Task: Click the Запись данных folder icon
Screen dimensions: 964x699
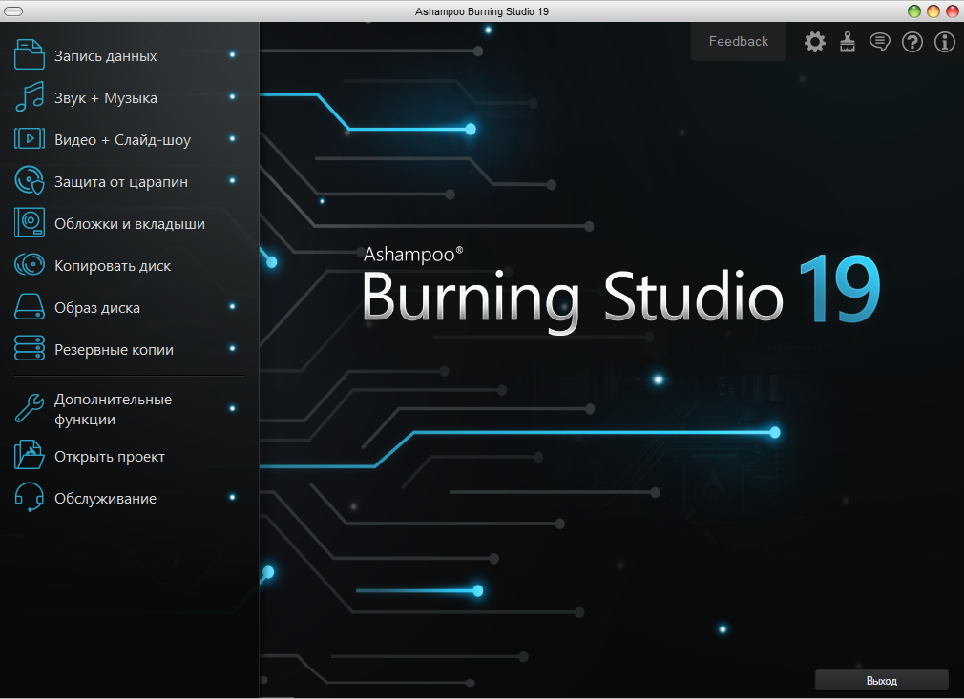Action: click(x=29, y=54)
